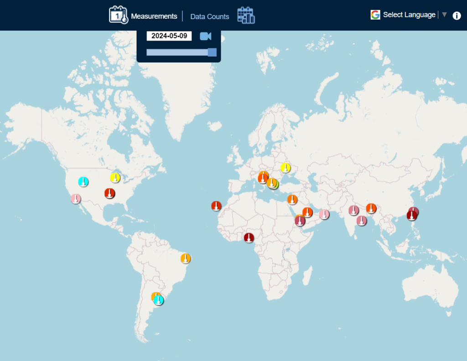The image size is (467, 361).
Task: Select the dark red marker in West Africa
Action: pos(249,237)
